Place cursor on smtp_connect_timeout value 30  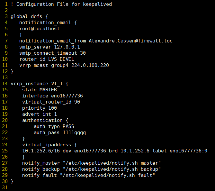pyautogui.click(x=83, y=53)
